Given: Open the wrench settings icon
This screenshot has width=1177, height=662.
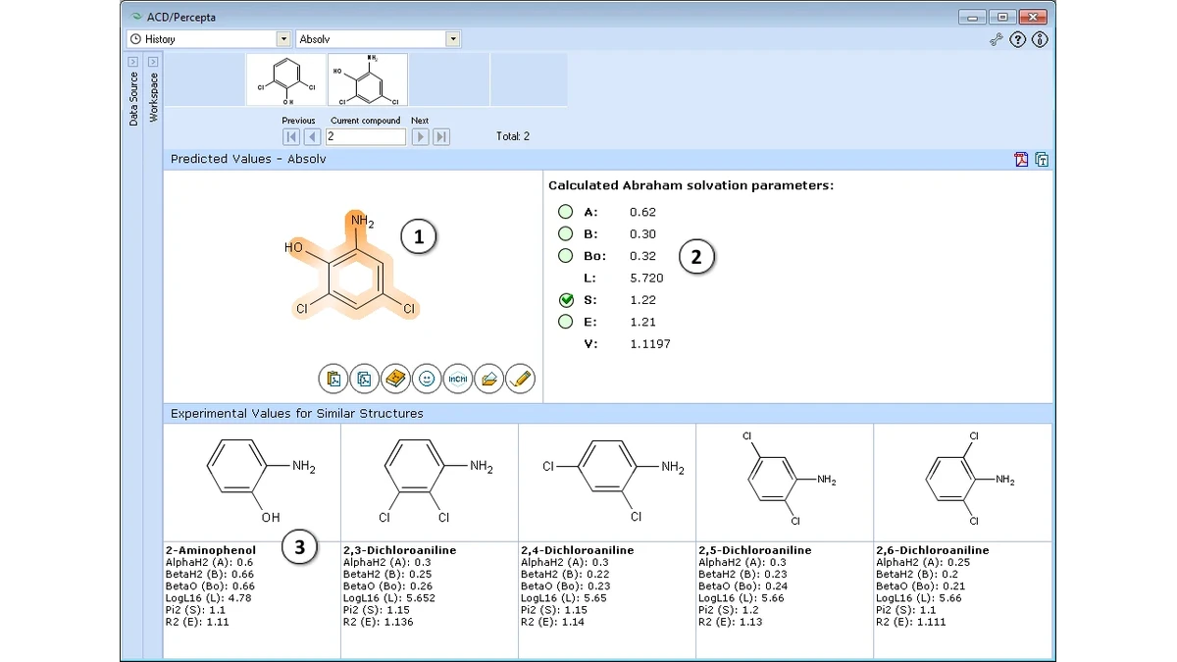Looking at the screenshot, I should pos(997,40).
